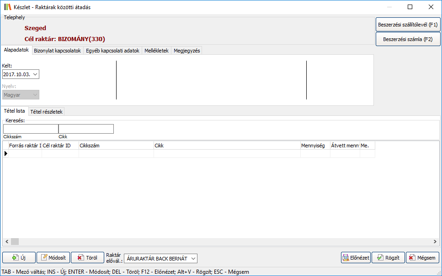Click Beszerzési szállítólevél (F1) button

[408, 25]
